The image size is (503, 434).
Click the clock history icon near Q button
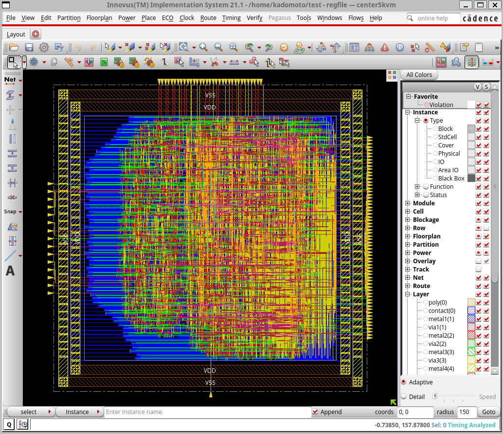pos(23,425)
